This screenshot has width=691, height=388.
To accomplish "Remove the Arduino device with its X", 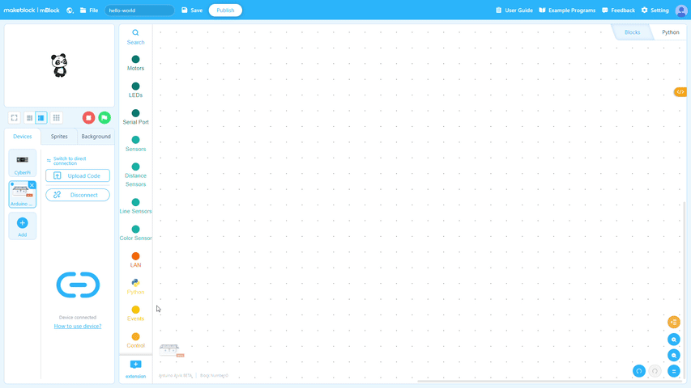I will (32, 185).
